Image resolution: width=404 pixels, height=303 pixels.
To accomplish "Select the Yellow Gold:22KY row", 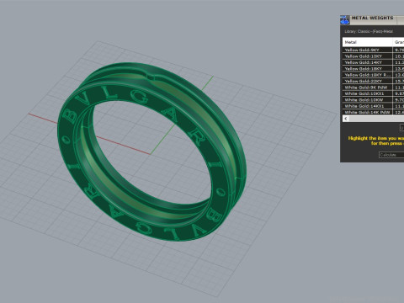I will click(373, 81).
